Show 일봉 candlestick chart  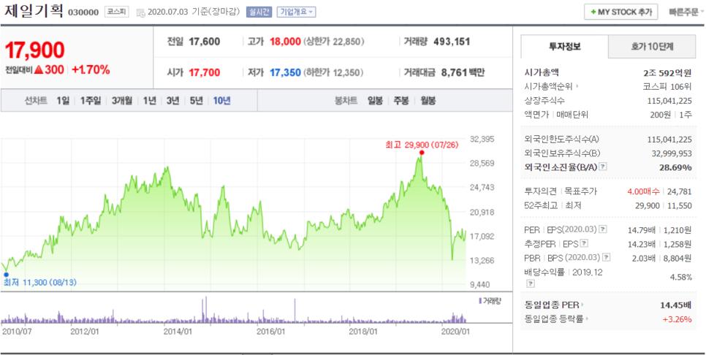375,101
